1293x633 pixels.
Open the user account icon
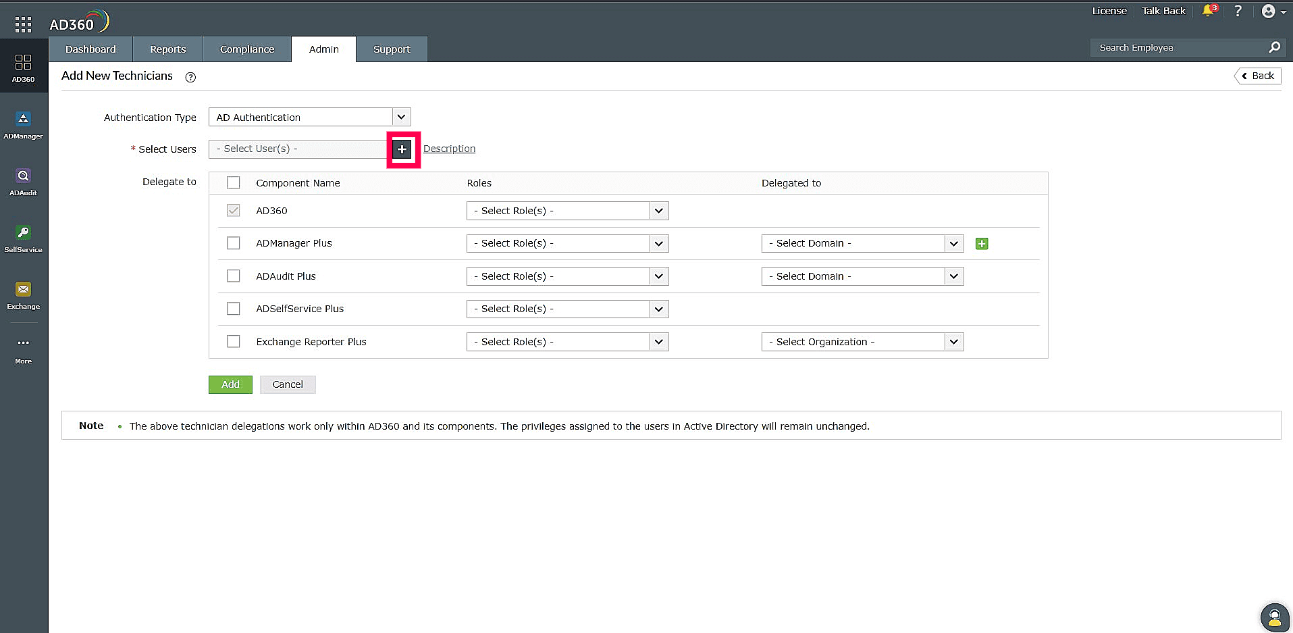(x=1269, y=11)
